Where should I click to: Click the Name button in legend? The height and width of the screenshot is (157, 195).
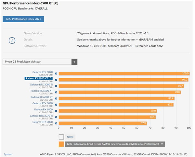click(x=70, y=137)
